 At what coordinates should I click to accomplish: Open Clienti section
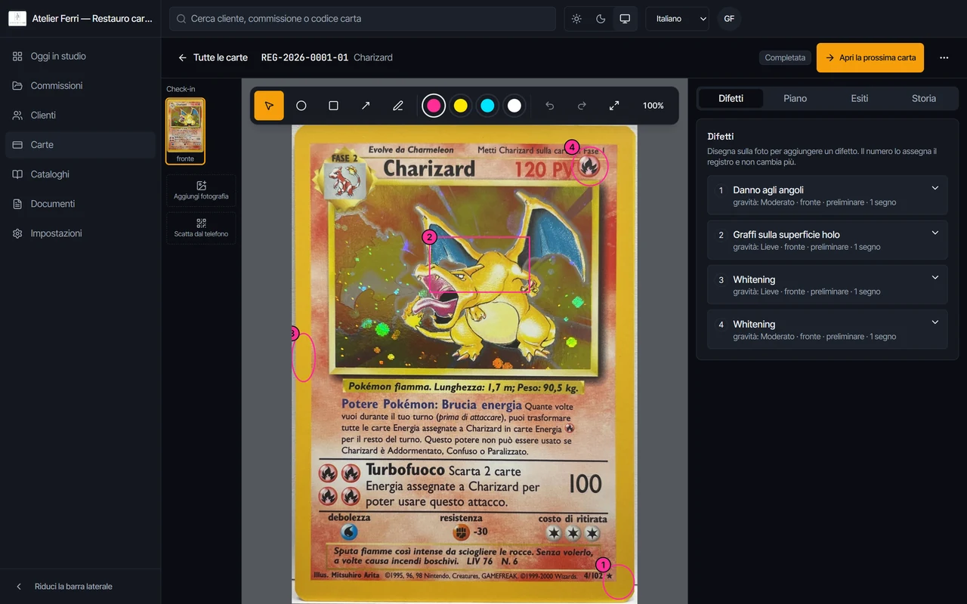(x=80, y=116)
